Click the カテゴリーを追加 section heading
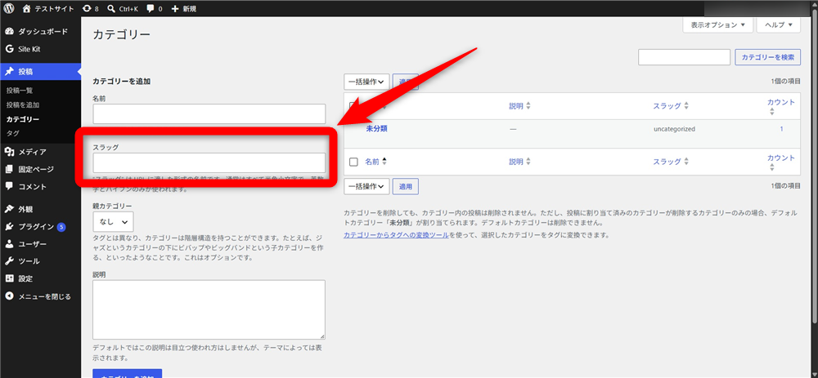The image size is (818, 378). (x=122, y=82)
